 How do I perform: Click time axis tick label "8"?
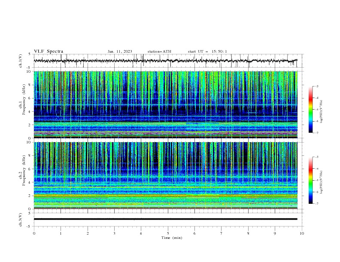pos(248,233)
